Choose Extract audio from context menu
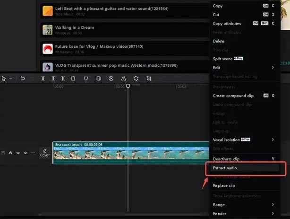Viewport: 290px width, 219px height. (x=242, y=168)
